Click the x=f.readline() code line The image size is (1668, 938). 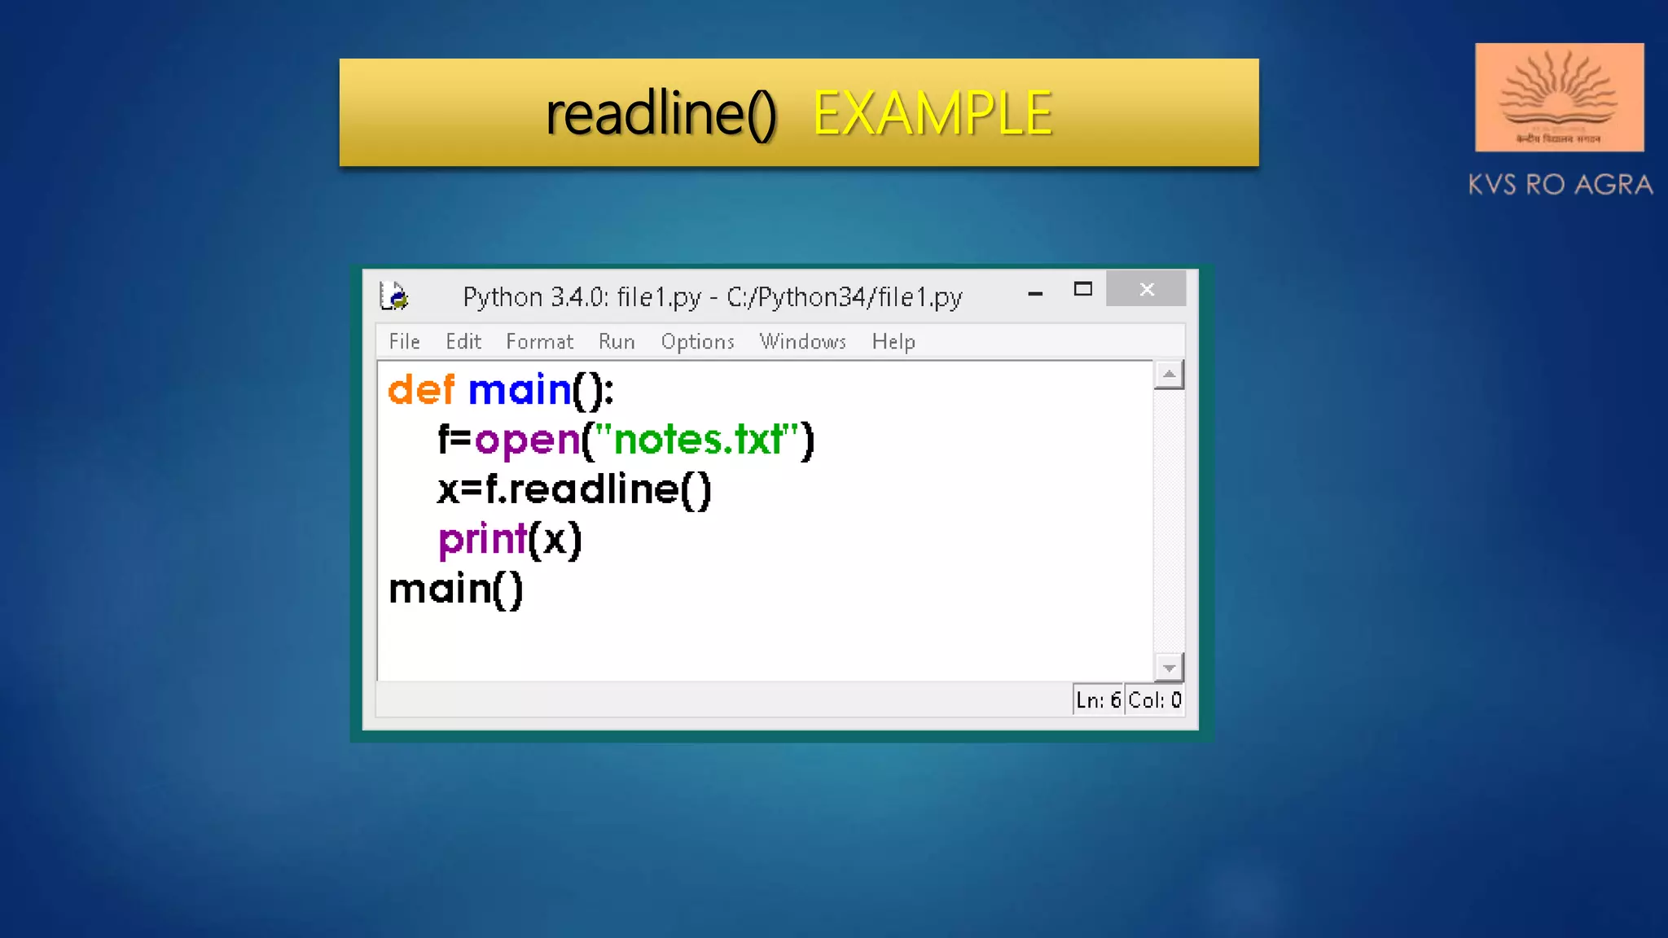coord(574,489)
